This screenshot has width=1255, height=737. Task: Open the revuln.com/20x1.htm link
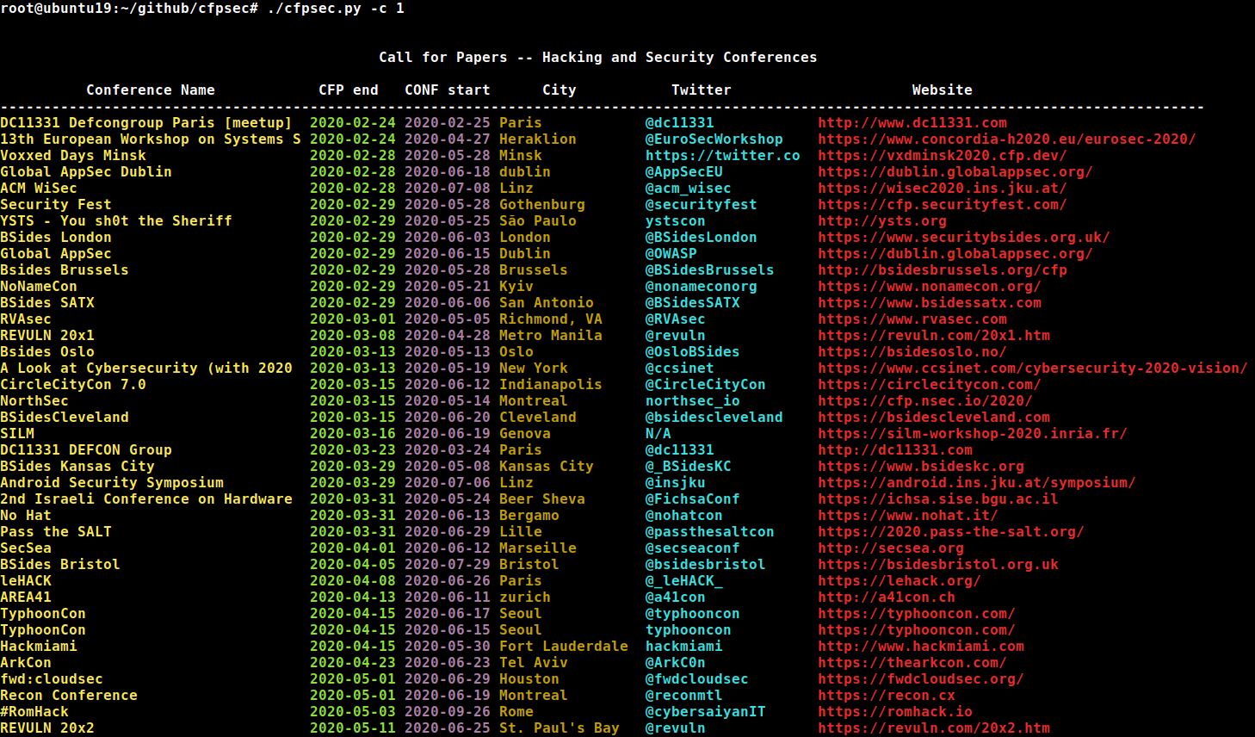934,335
